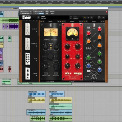
Task: Click the Slate Digital logo
Action: [x=26, y=17]
